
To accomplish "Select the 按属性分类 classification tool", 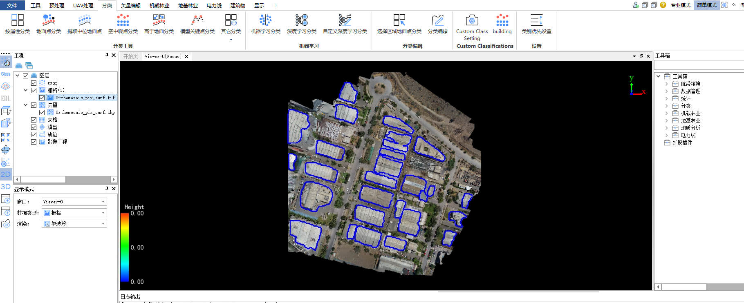I will click(18, 24).
